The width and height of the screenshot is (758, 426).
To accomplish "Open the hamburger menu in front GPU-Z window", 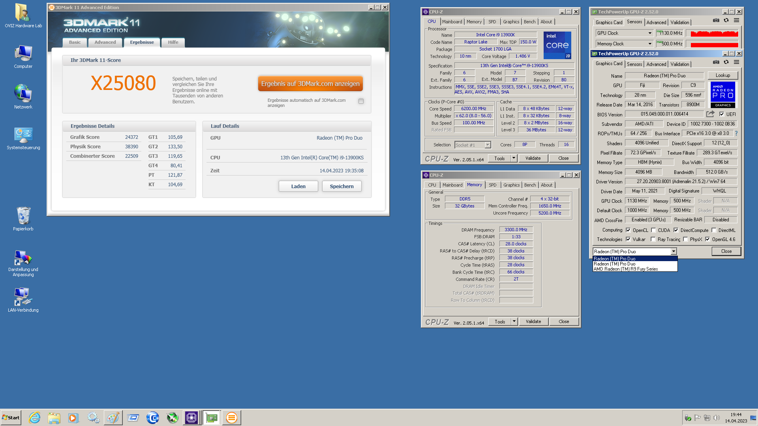I will tap(736, 62).
